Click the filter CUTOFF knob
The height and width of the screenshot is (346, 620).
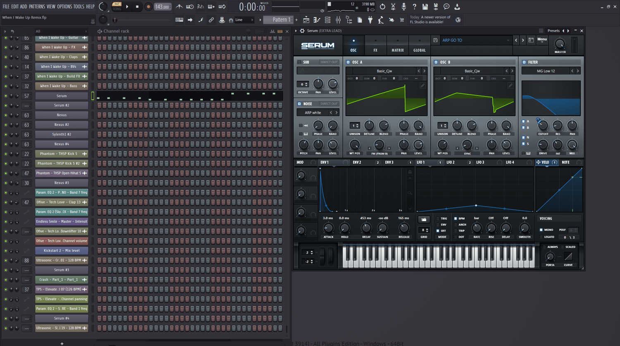click(543, 125)
